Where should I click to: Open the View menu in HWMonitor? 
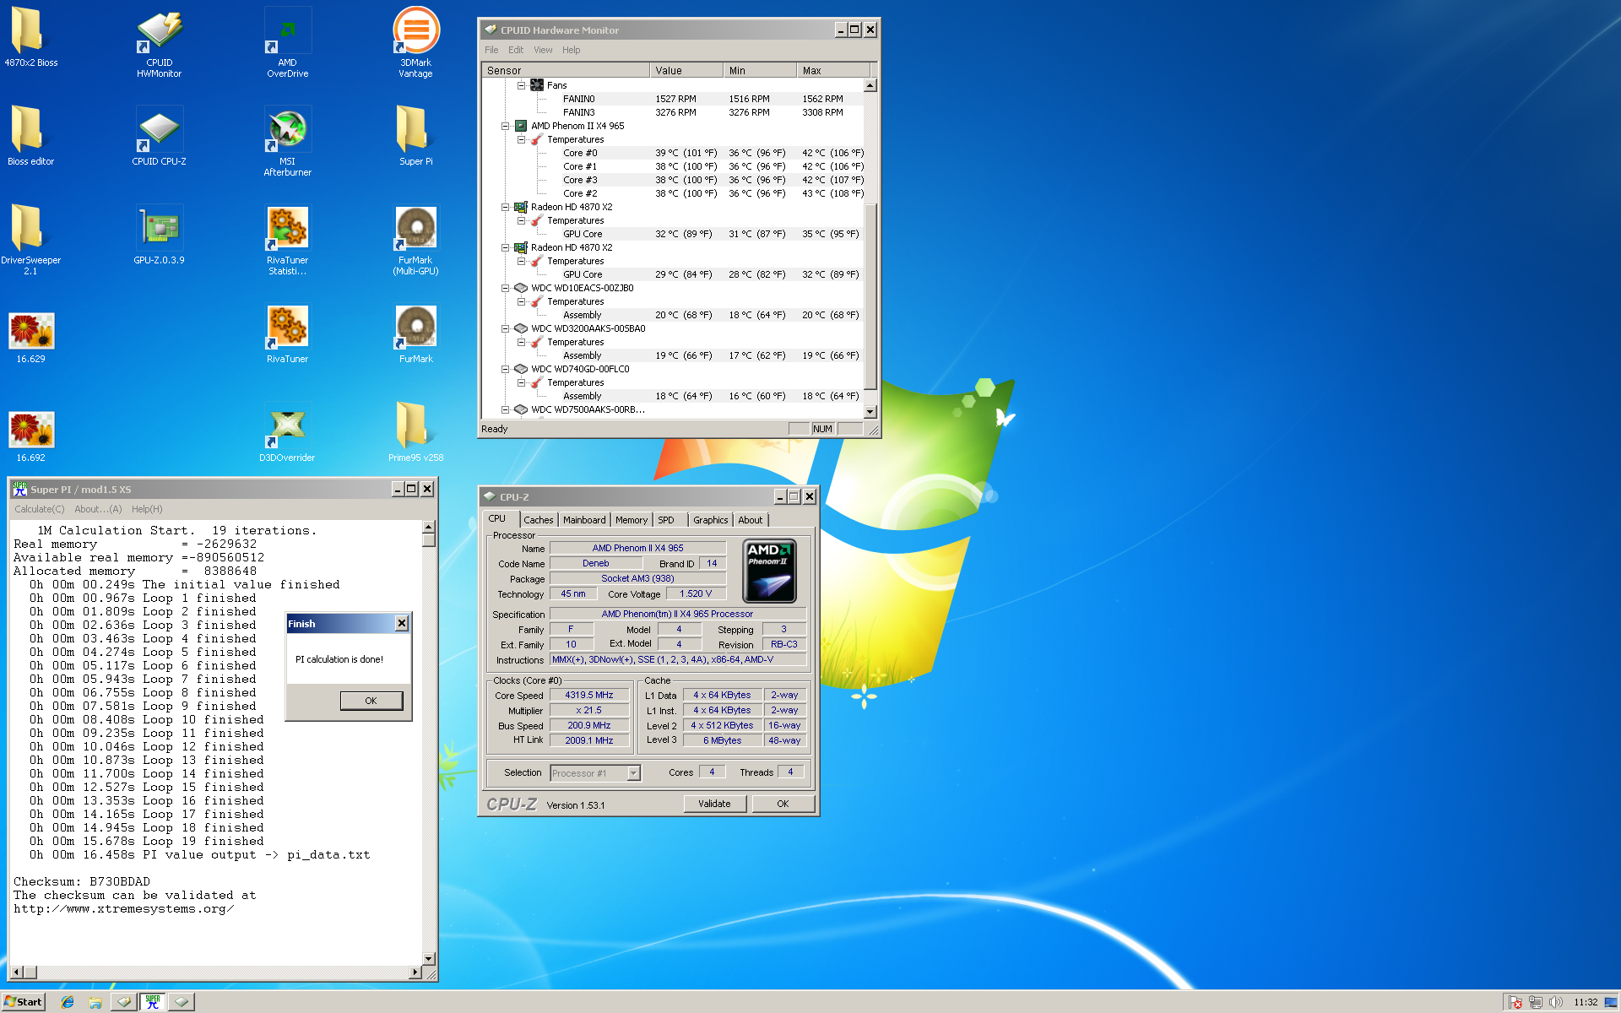pyautogui.click(x=543, y=50)
